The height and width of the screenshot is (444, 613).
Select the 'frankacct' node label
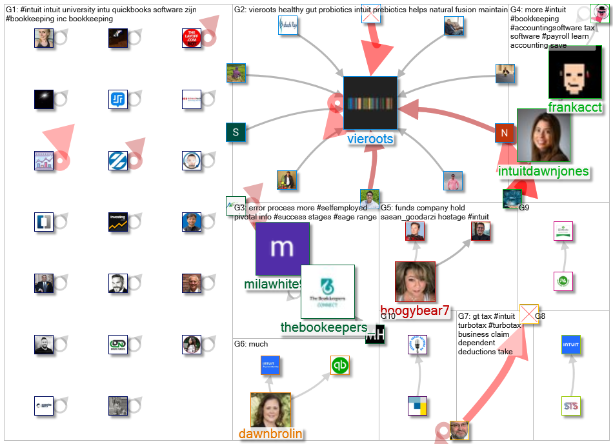coord(575,106)
